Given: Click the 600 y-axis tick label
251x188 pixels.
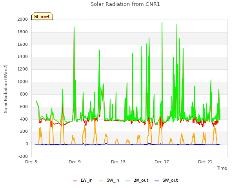Looking at the screenshot, I should pos(24,107).
